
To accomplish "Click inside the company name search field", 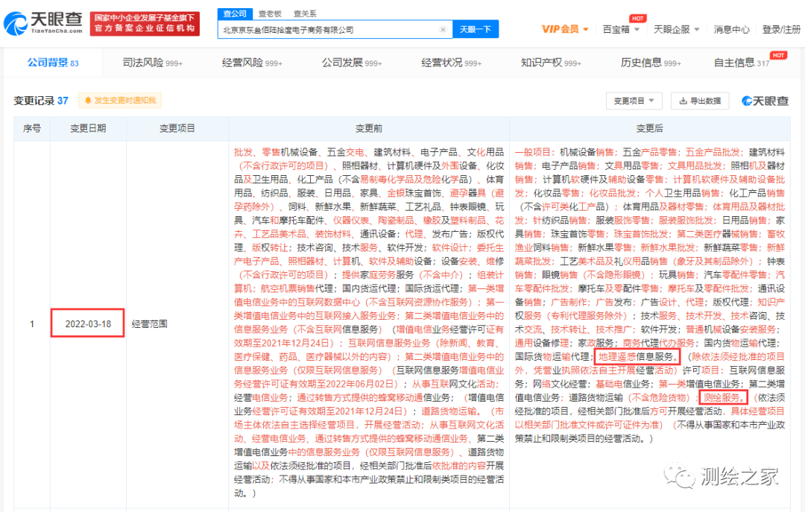I will (x=328, y=30).
